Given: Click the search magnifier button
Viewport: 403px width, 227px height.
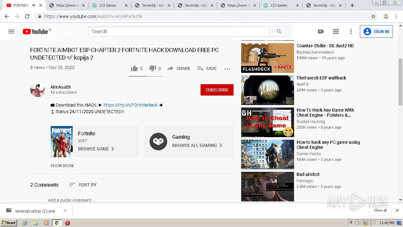Looking at the screenshot, I should [x=279, y=32].
